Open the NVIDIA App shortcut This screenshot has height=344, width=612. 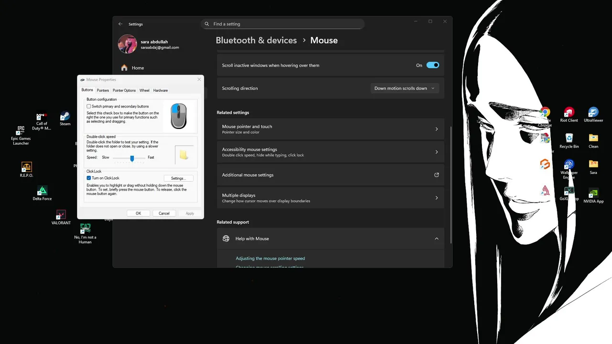point(593,195)
